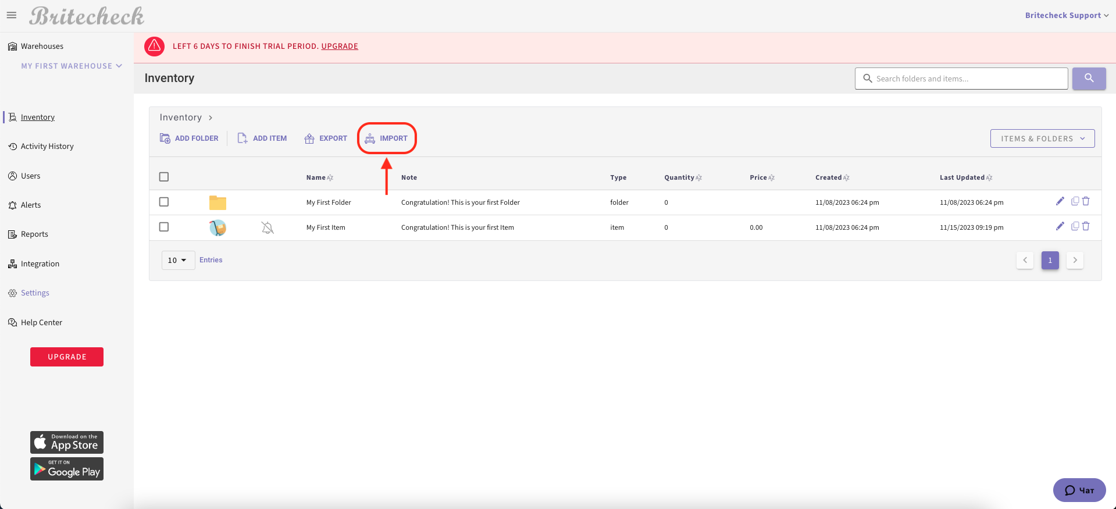Duplicate My First Item with copy icon
This screenshot has width=1116, height=509.
click(1075, 226)
